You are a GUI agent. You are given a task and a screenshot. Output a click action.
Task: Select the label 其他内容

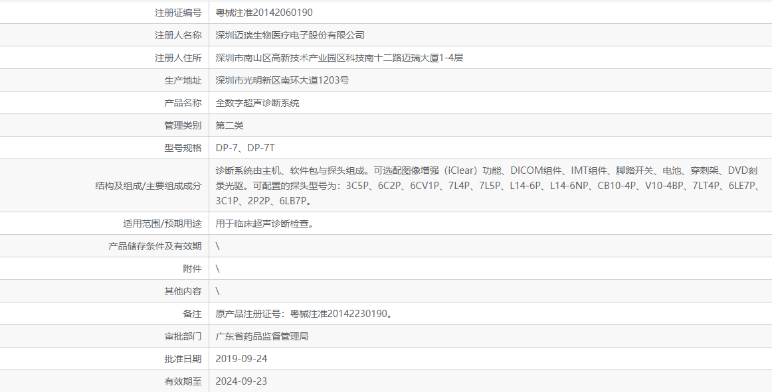click(183, 292)
